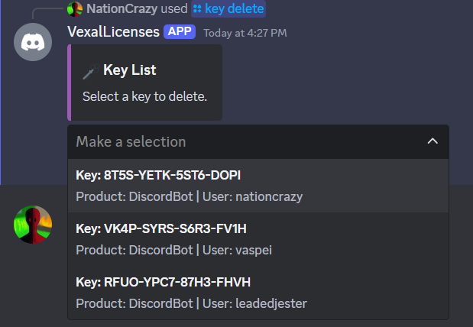The height and width of the screenshot is (327, 473).
Task: Open the VexalLicenses username profile
Action: point(113,32)
